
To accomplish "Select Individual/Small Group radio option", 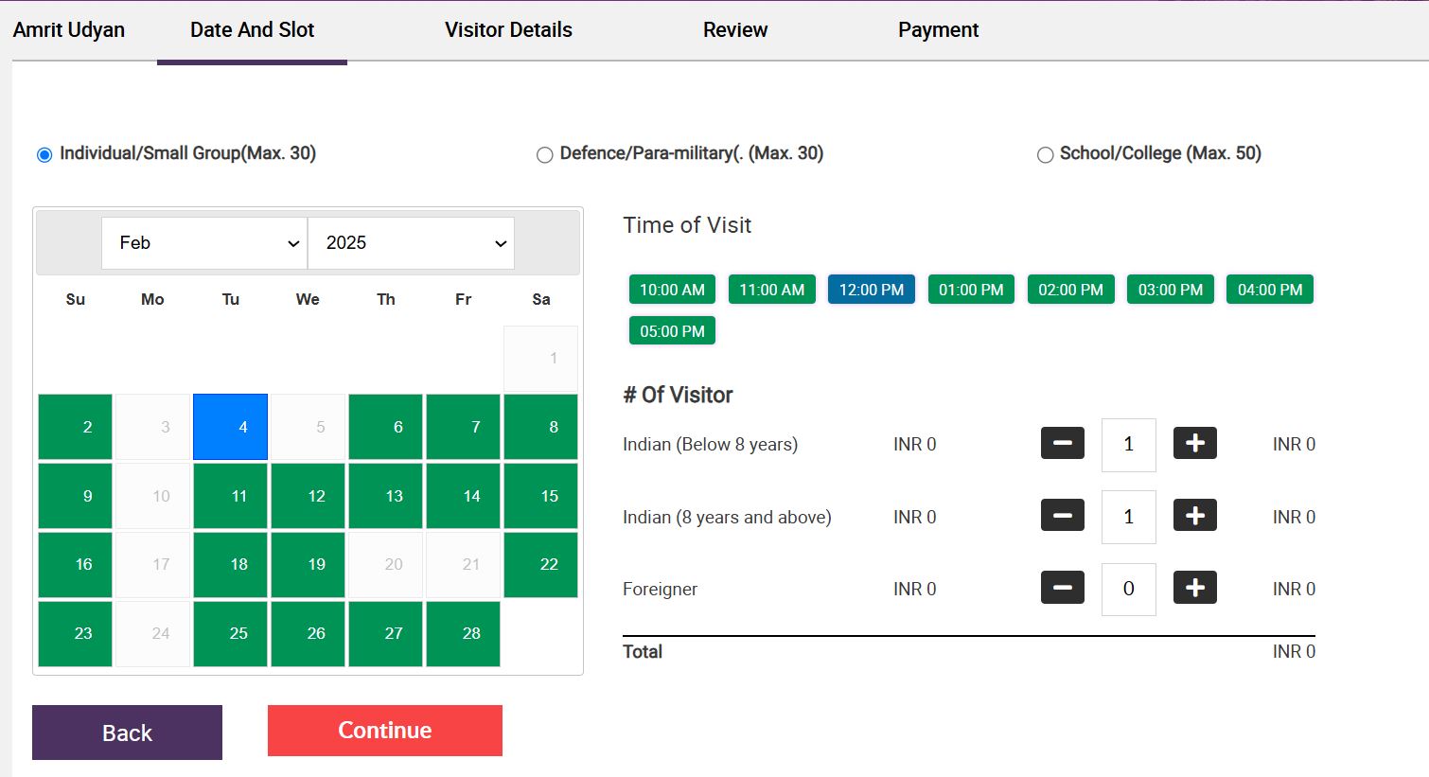I will coord(44,154).
